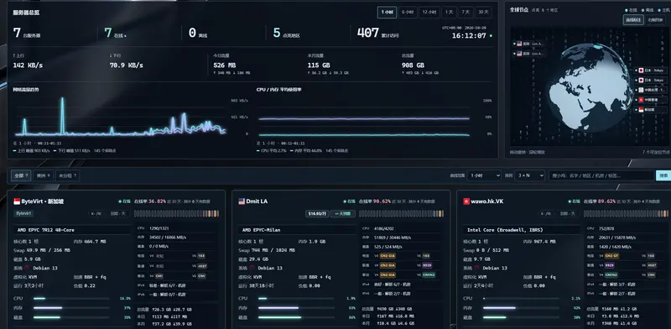Click the $16.93/月 price badge
This screenshot has width=671, height=329.
[x=318, y=213]
